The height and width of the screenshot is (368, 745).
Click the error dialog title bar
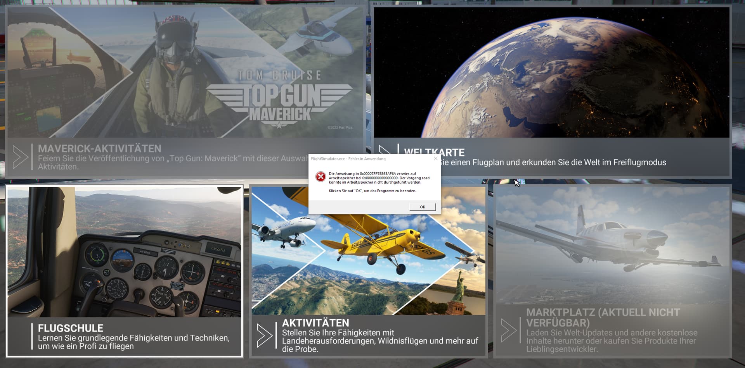[369, 159]
